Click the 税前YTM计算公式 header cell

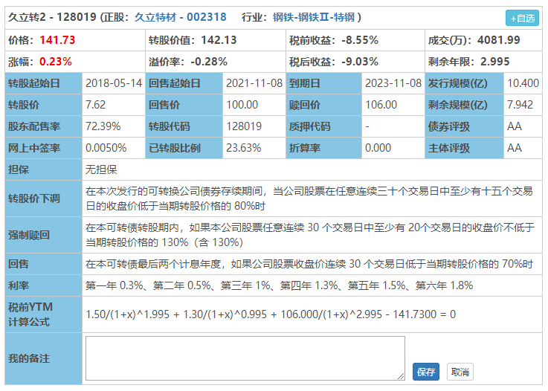pos(44,314)
